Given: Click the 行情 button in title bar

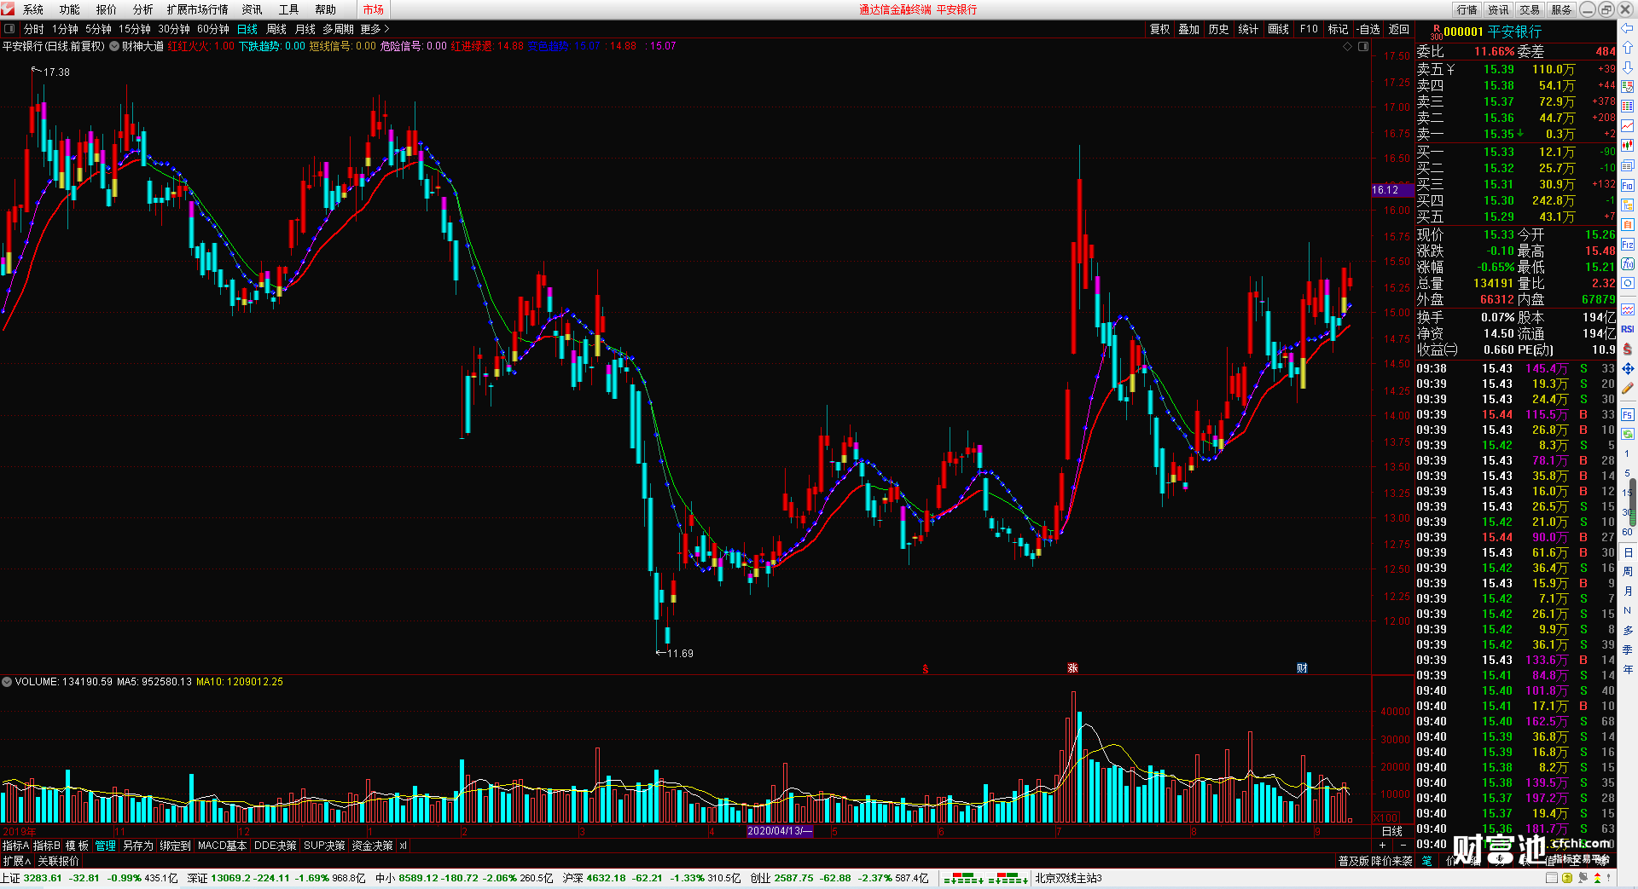Looking at the screenshot, I should pos(1467,9).
